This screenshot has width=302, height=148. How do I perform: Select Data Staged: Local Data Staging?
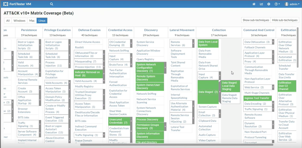click(231, 86)
